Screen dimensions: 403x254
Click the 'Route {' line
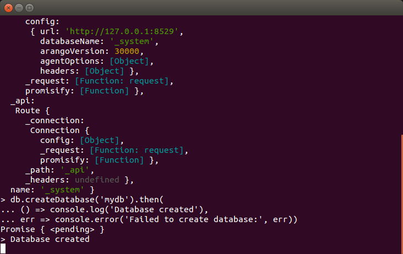[32, 111]
